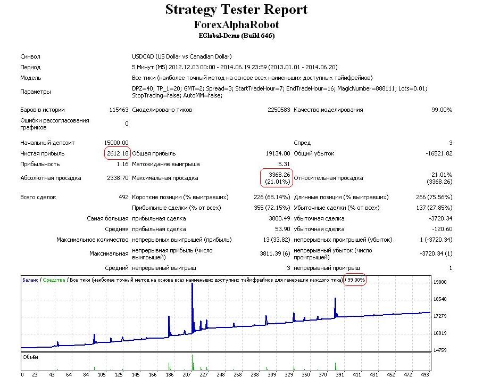Select modeled ticks value 2250583
Viewport: 483px width, 377px height.
point(279,110)
